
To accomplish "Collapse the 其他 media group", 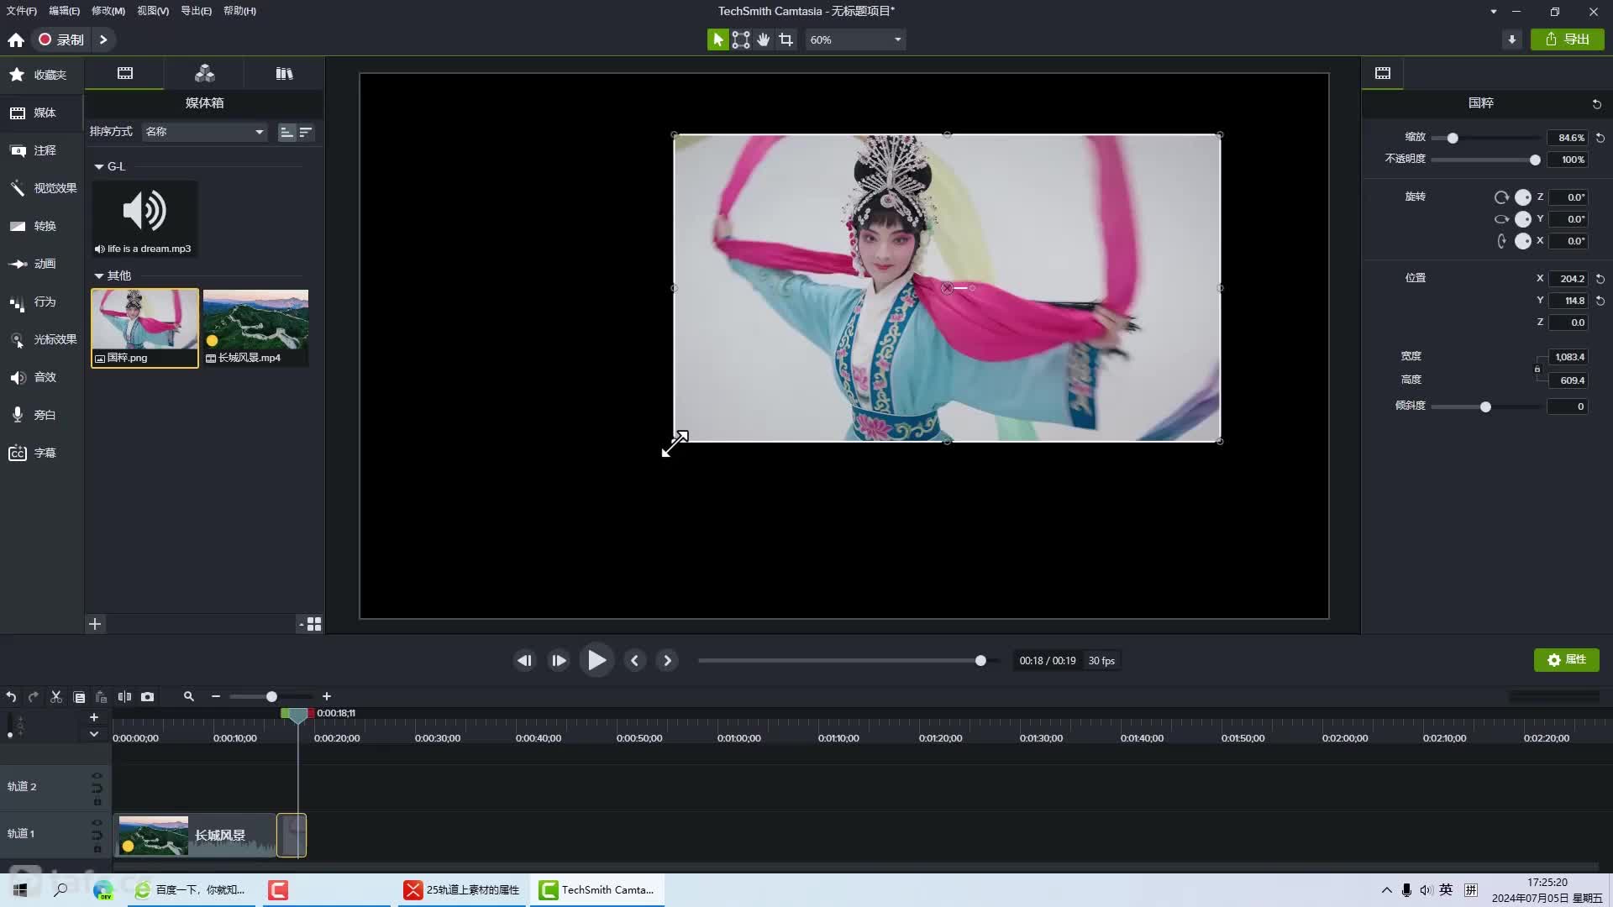I will coord(99,276).
